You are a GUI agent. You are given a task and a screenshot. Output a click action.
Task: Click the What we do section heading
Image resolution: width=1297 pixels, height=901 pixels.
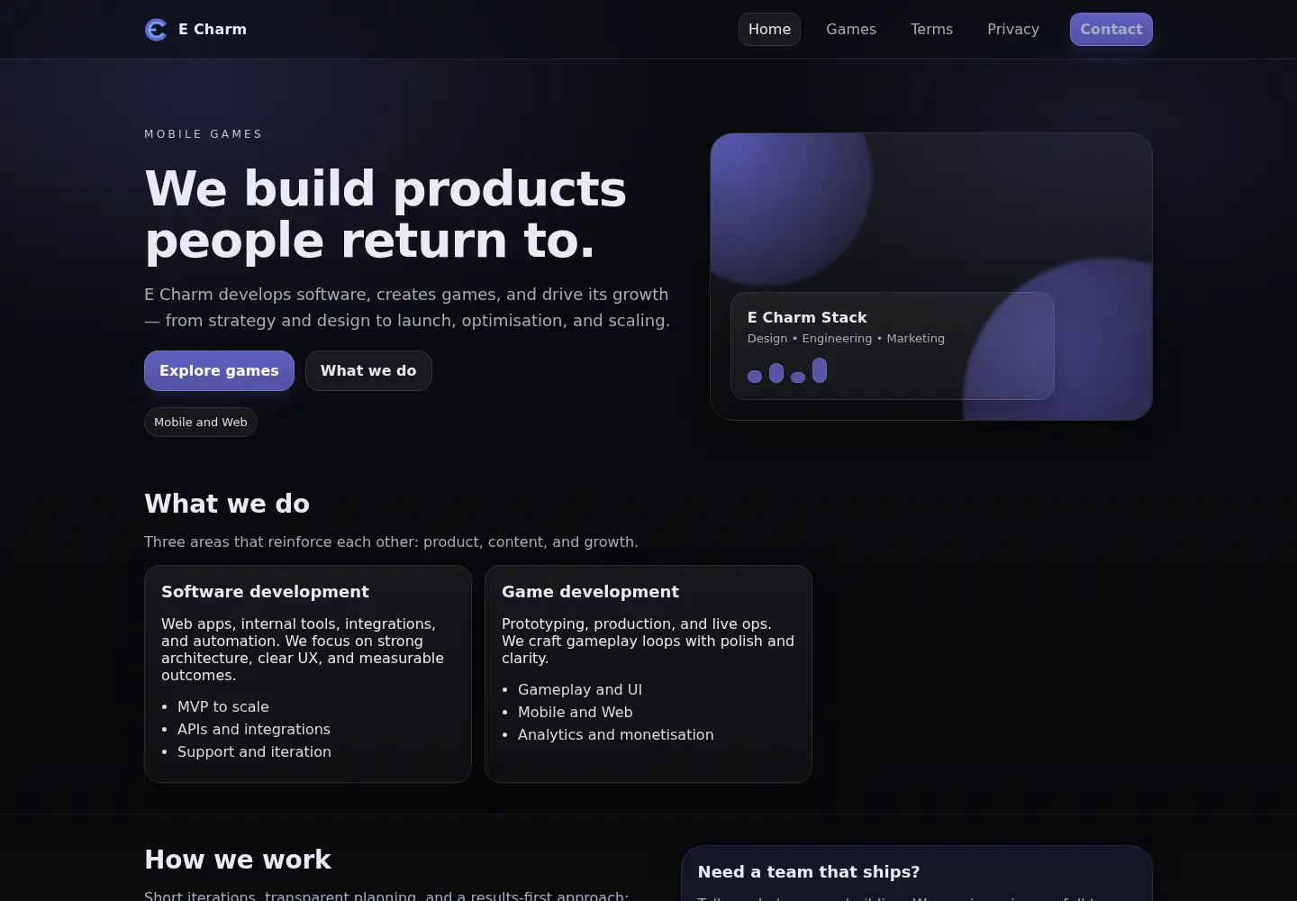(227, 504)
